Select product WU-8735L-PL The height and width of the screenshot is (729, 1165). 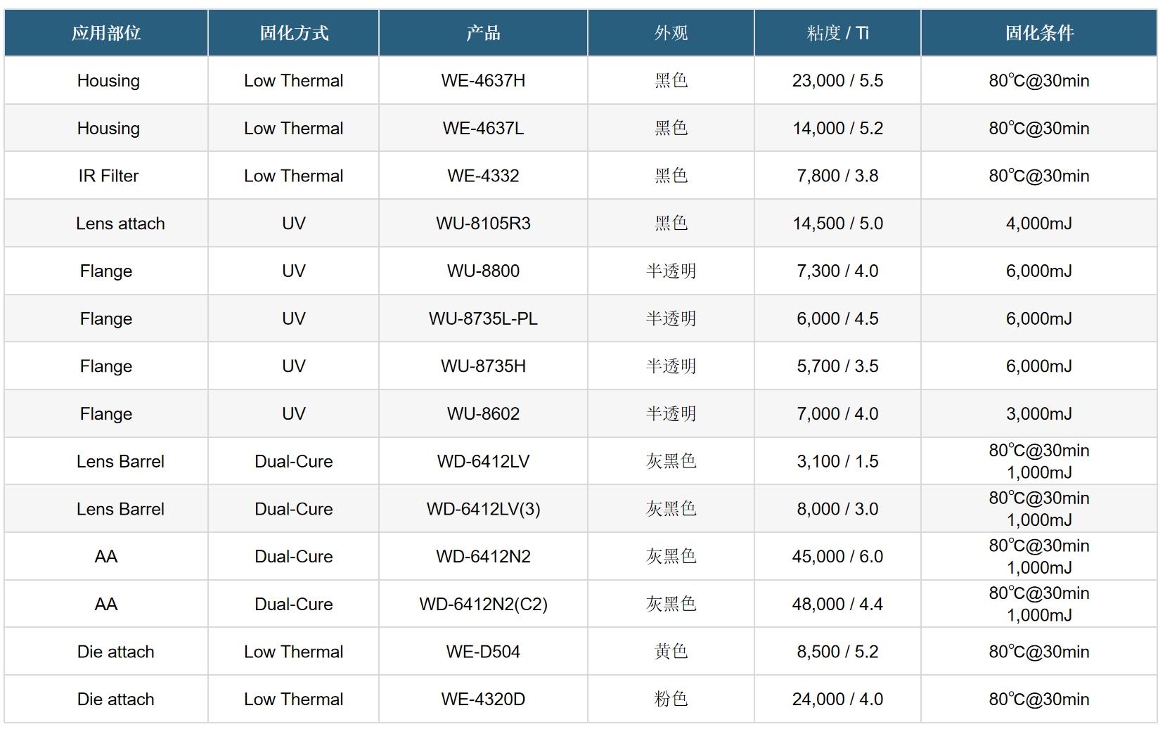483,318
